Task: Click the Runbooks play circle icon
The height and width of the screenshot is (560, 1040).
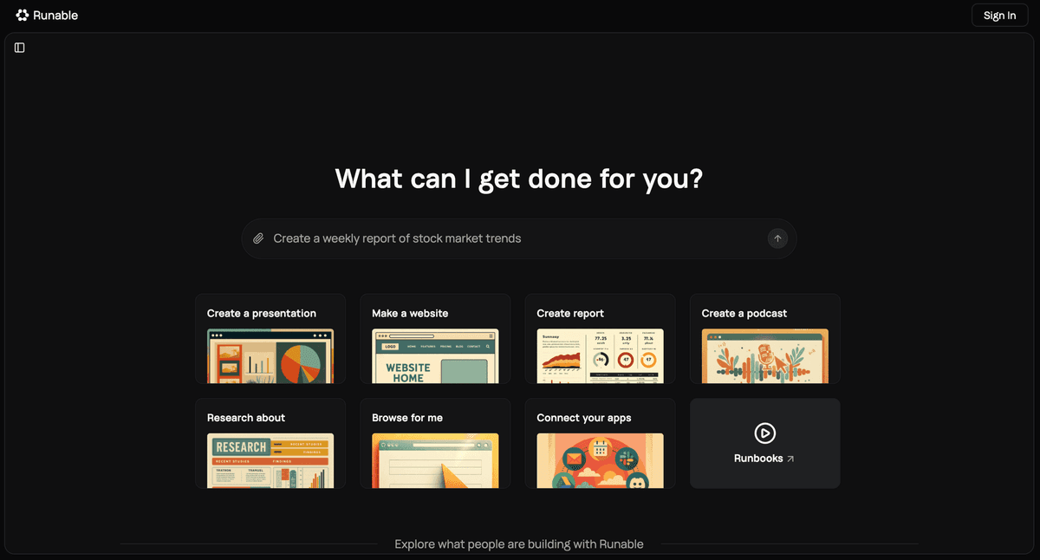Action: [764, 433]
